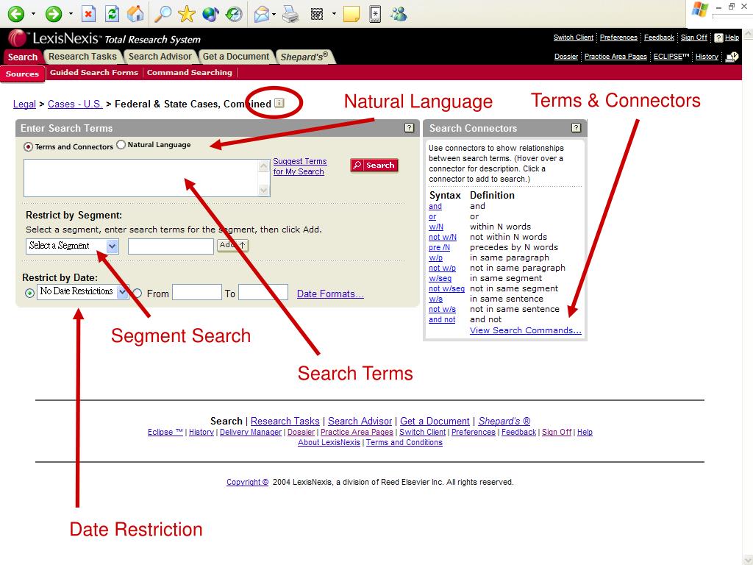Click inside the search terms text box
The width and height of the screenshot is (753, 565).
tap(141, 178)
